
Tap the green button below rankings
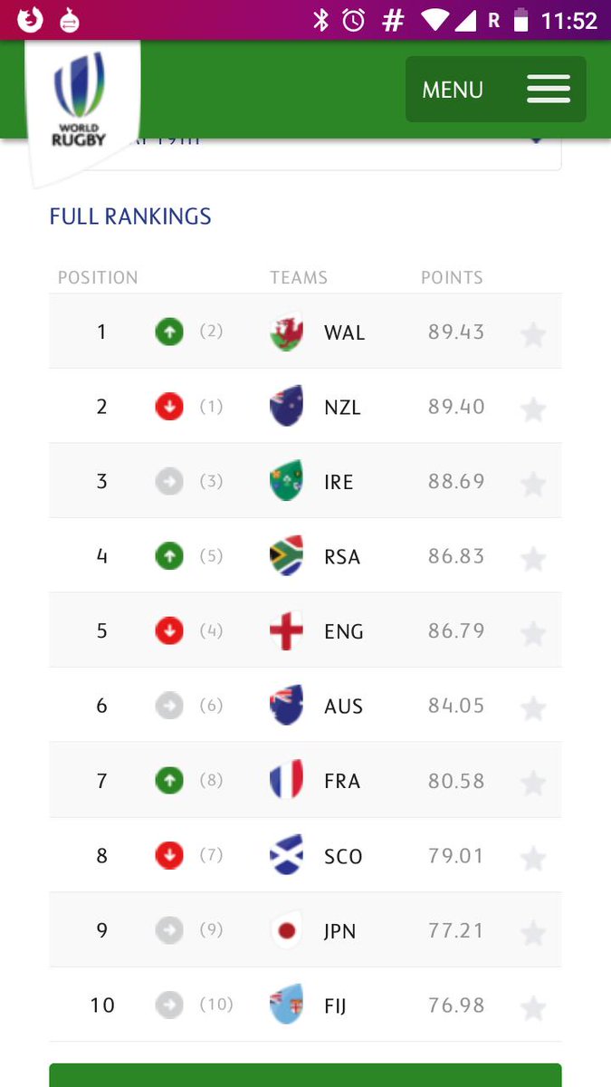[305, 1075]
